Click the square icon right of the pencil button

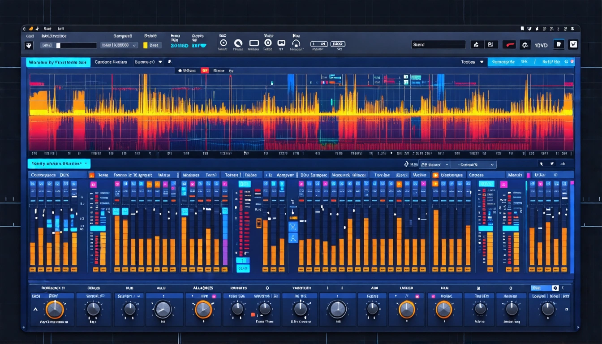(490, 44)
